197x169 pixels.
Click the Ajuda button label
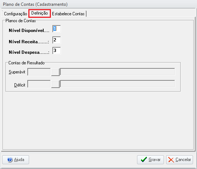19,160
